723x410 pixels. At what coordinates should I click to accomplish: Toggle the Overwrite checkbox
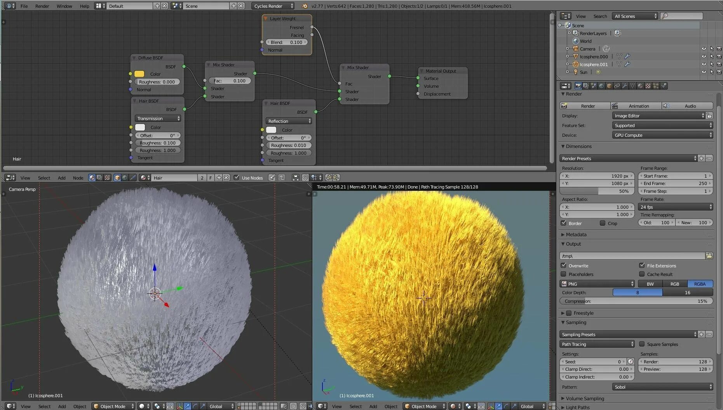point(564,265)
